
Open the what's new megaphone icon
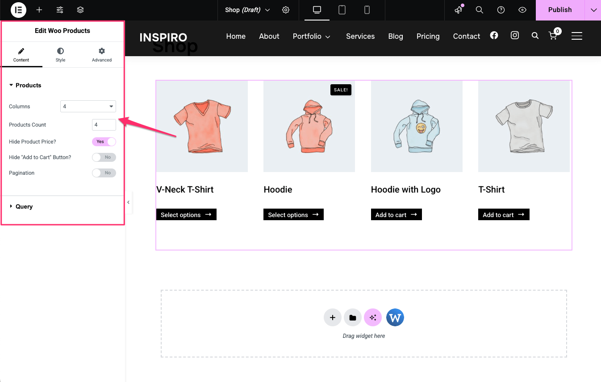click(458, 10)
